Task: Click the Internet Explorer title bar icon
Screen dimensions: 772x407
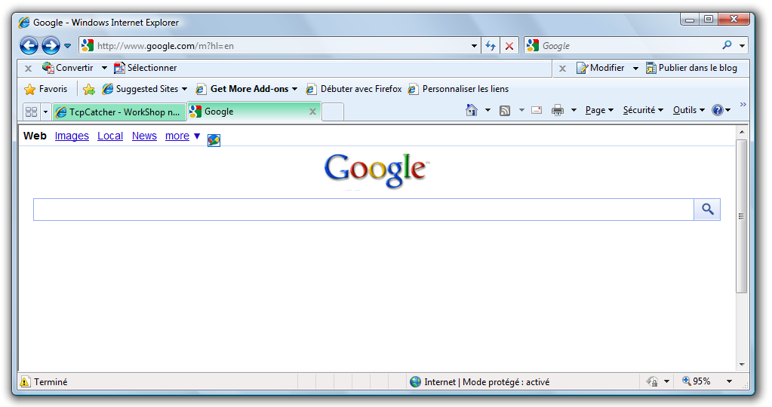Action: tap(23, 22)
